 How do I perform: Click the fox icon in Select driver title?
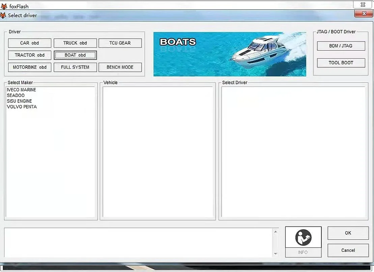(3, 15)
